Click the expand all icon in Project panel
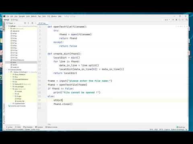The width and height of the screenshot is (193, 144). point(29,23)
